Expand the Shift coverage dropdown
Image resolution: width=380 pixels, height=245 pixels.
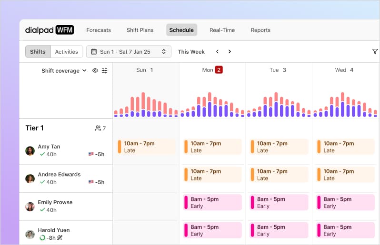click(64, 71)
